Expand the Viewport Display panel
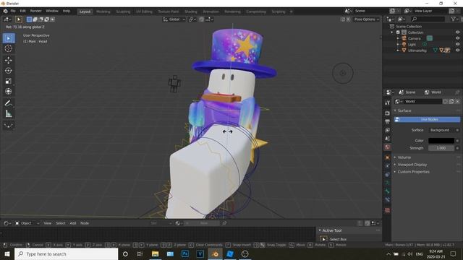Screen dimensions: 463x260 coord(412,165)
